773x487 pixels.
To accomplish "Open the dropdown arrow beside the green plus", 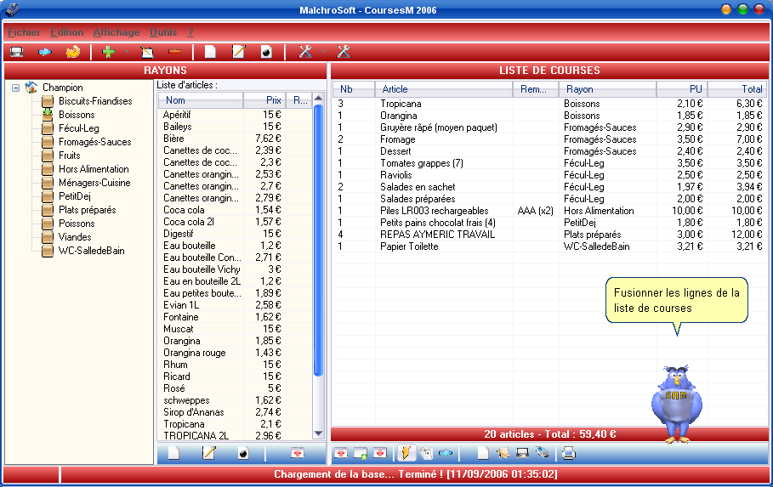I will pyautogui.click(x=127, y=52).
